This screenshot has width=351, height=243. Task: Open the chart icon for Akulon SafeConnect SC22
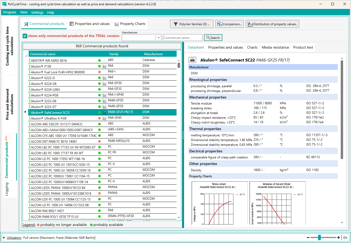(x=105, y=112)
